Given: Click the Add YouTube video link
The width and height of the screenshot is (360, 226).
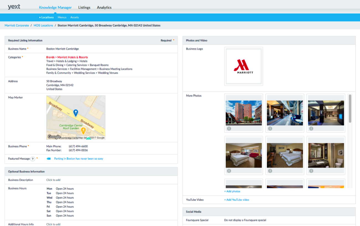Looking at the screenshot, I should point(236,200).
